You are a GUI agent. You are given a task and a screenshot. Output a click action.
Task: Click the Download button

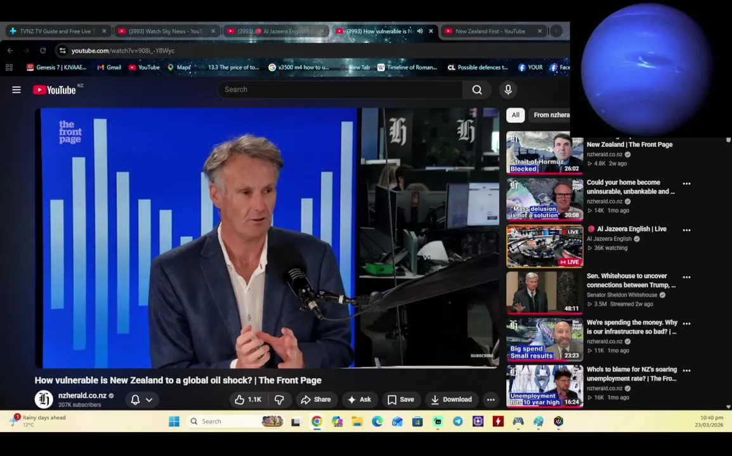click(x=452, y=400)
